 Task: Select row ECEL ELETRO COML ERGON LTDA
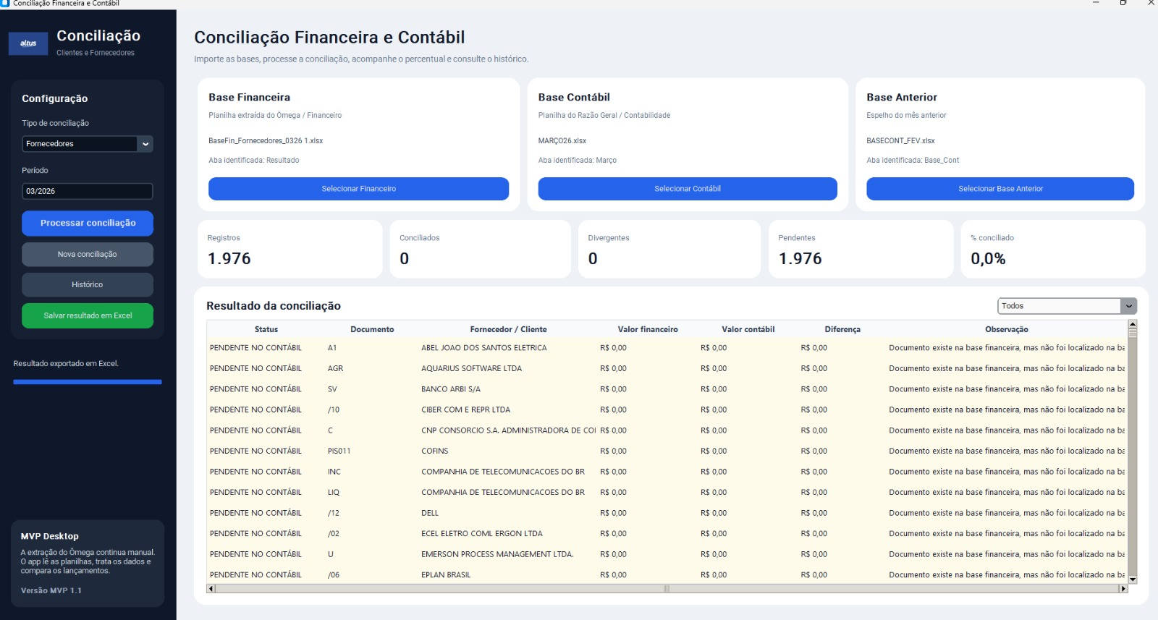point(667,533)
